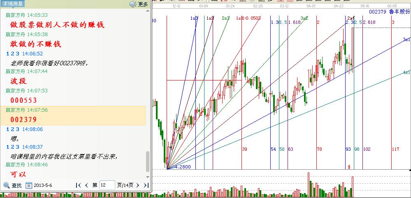Click the red $ marker on chart
The image size is (411, 198).
tap(349, 167)
